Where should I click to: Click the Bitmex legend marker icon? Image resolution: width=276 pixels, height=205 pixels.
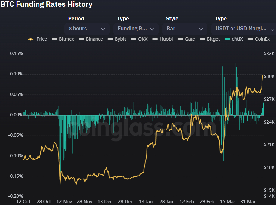[54, 39]
